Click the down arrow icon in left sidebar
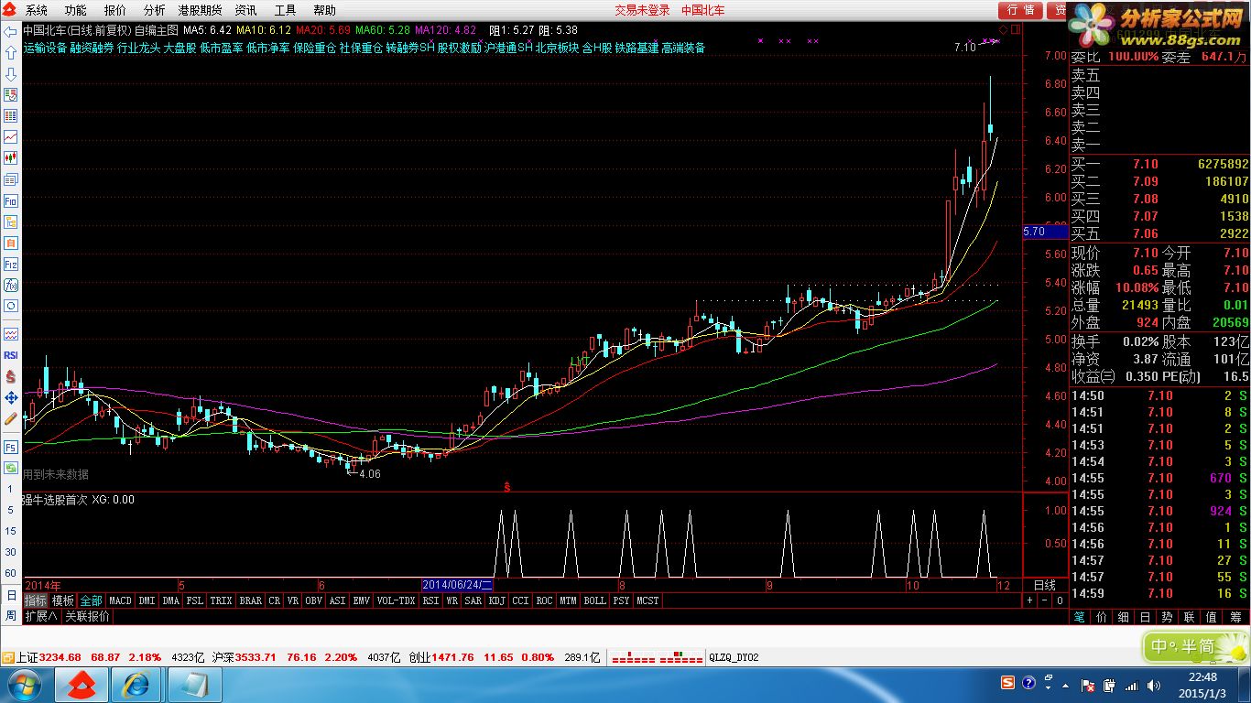1251x703 pixels. pyautogui.click(x=11, y=73)
